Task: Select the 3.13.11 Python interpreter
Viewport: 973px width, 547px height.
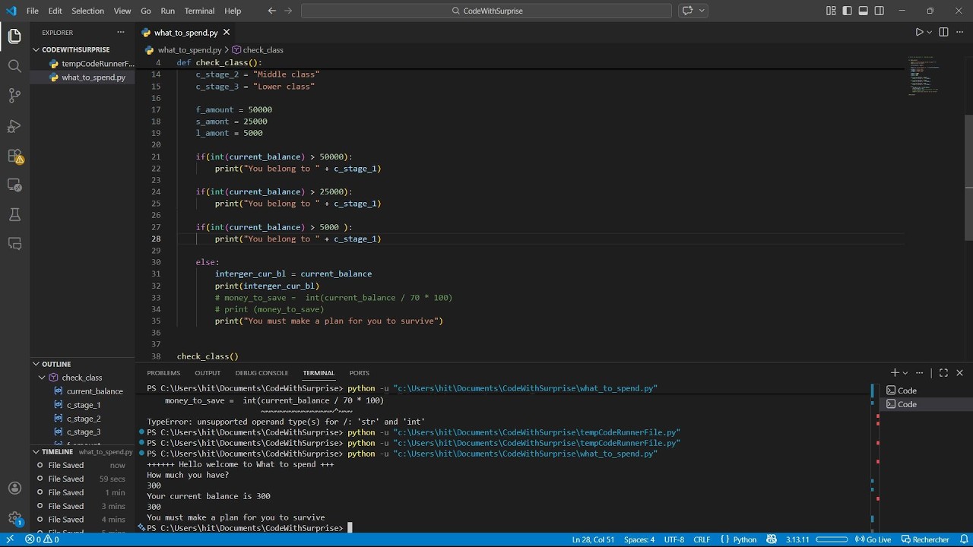Action: click(797, 539)
